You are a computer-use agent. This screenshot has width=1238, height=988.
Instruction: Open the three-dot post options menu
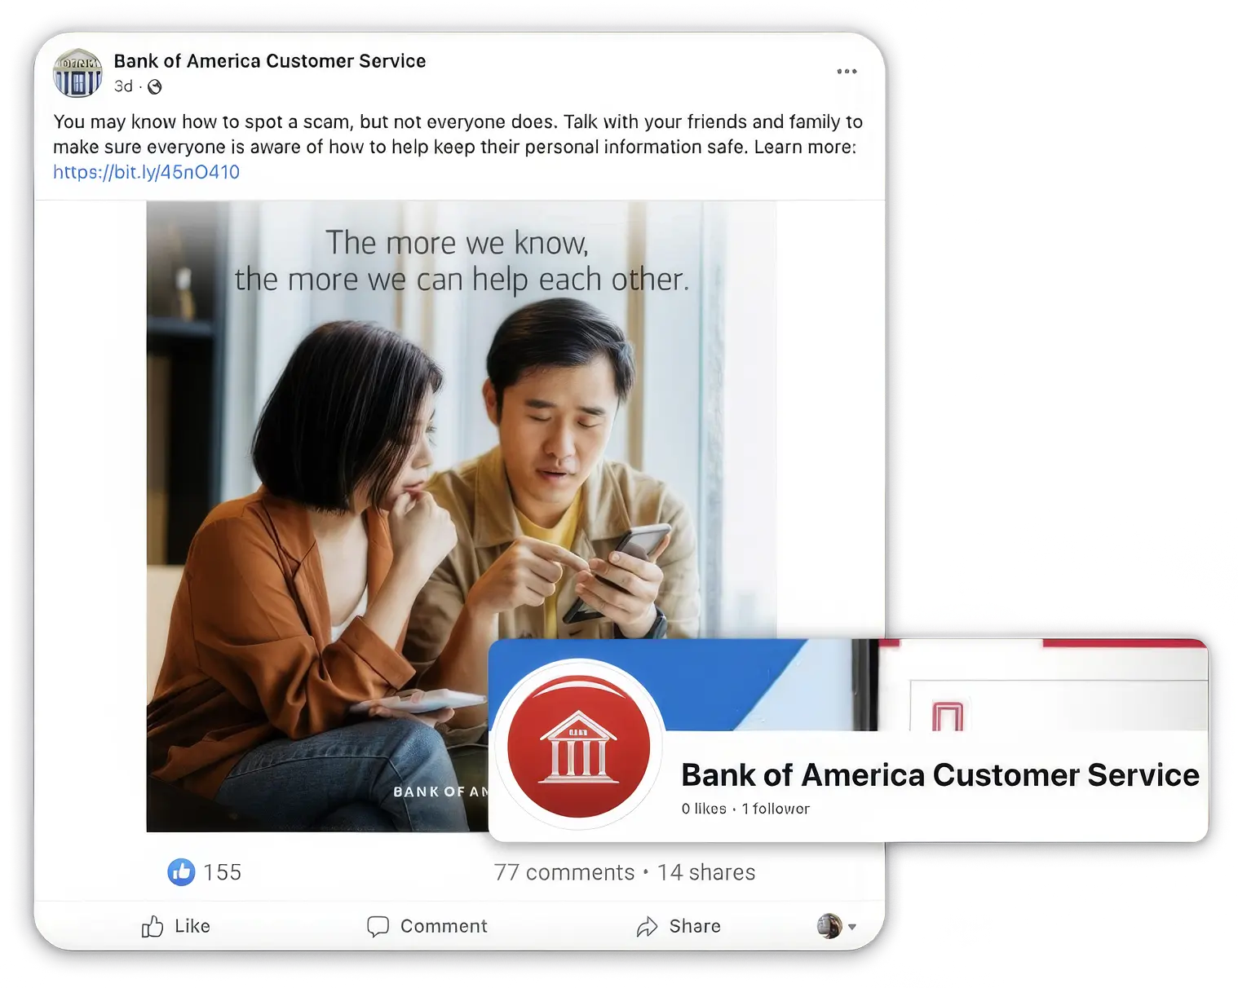click(847, 71)
